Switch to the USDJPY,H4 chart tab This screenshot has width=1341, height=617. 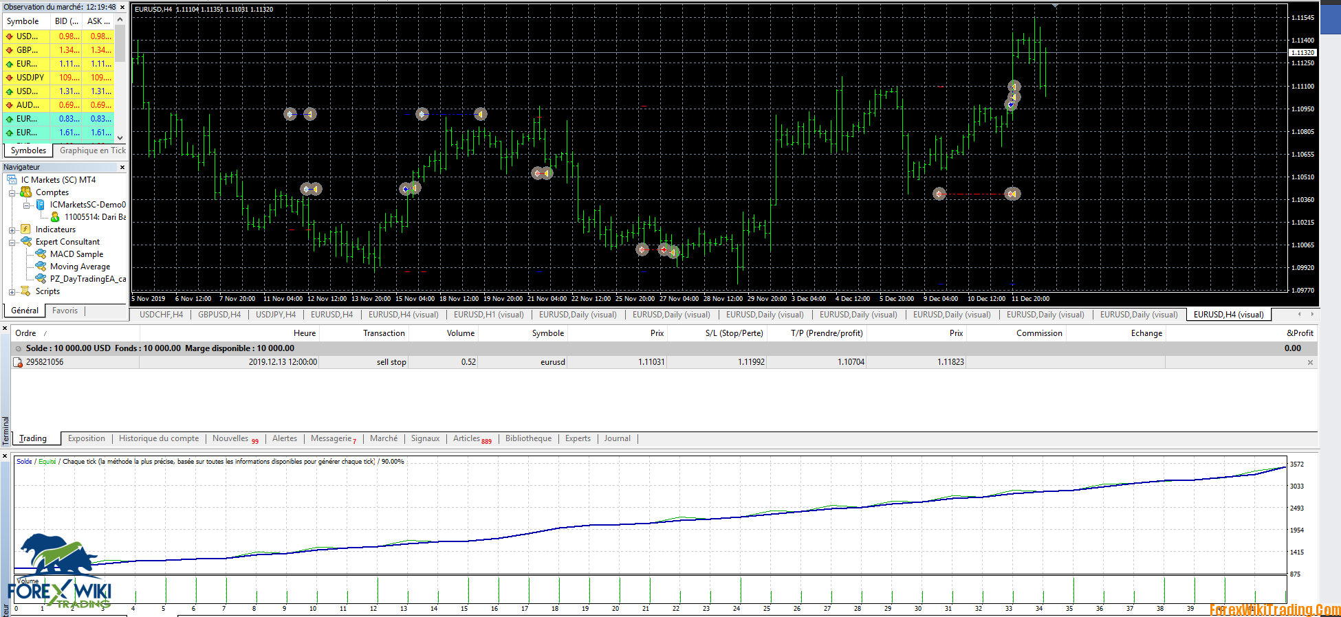tap(276, 315)
